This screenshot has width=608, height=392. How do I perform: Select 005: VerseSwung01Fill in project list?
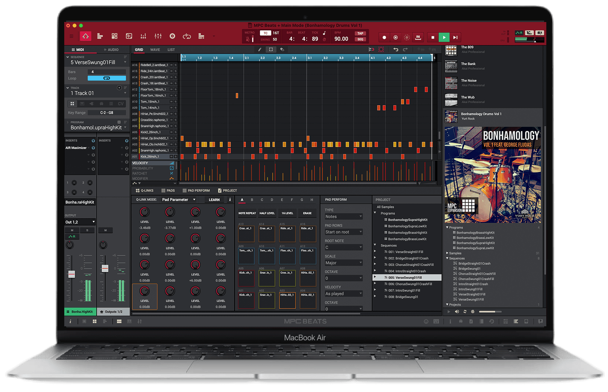pyautogui.click(x=407, y=277)
